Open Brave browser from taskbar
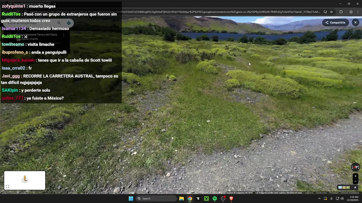362x203 pixels. (231, 198)
